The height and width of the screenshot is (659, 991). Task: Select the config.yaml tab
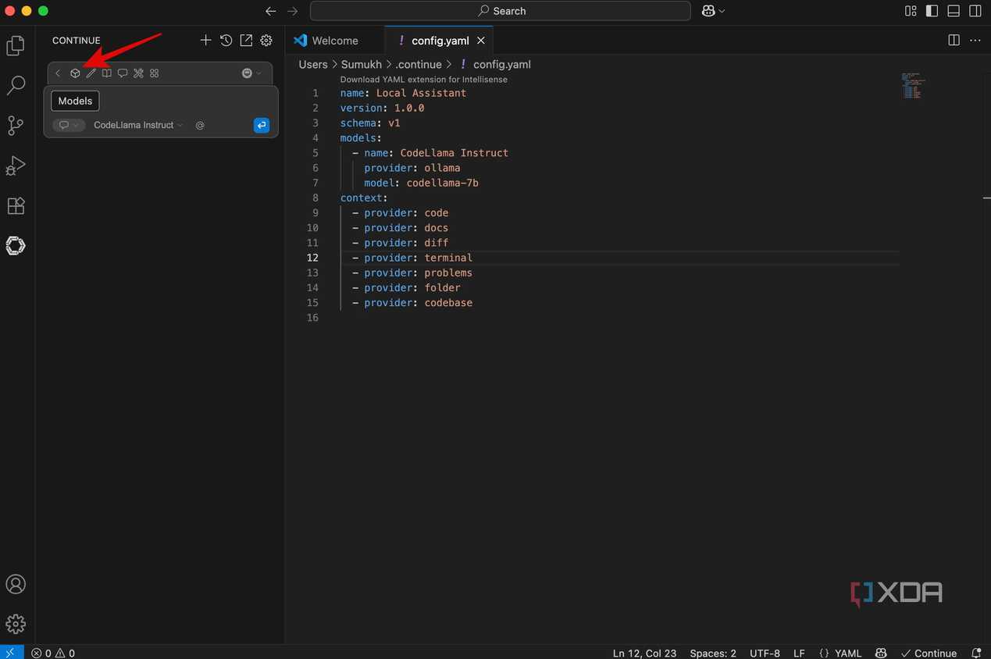point(440,41)
